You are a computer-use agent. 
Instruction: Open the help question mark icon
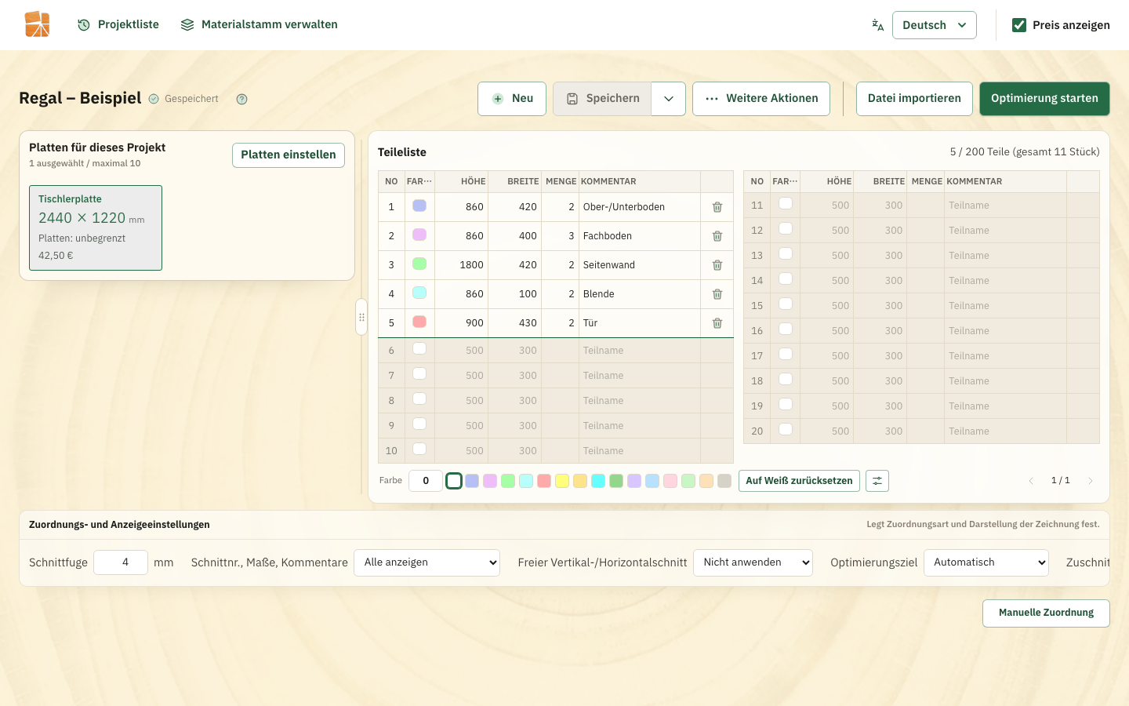tap(241, 99)
